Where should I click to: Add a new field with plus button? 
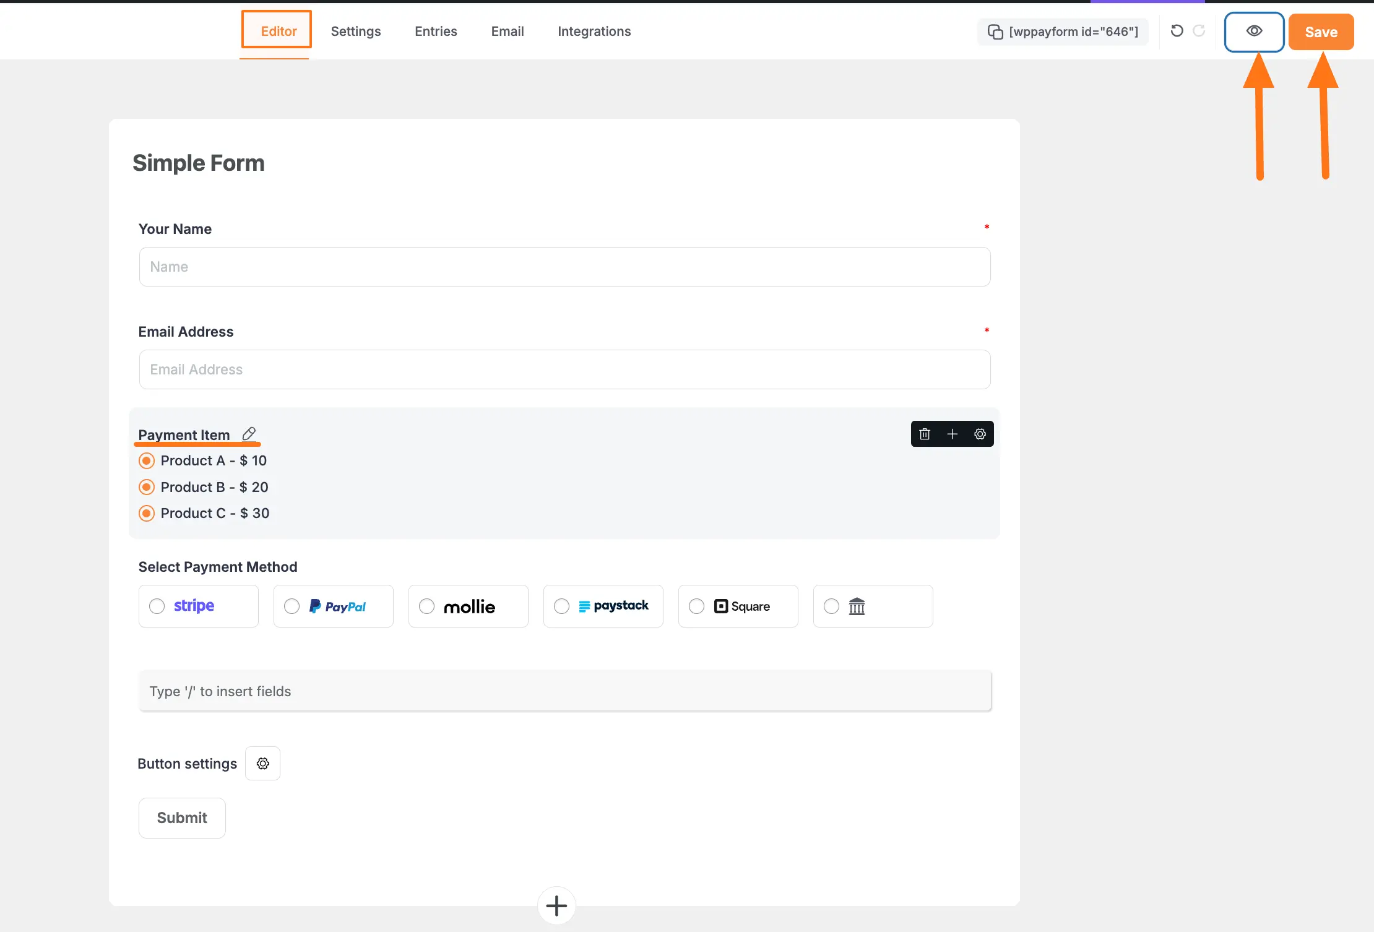click(x=556, y=905)
